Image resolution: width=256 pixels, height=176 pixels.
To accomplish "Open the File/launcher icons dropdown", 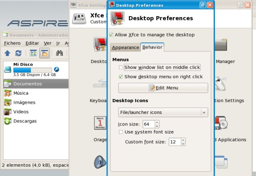I will [163, 112].
